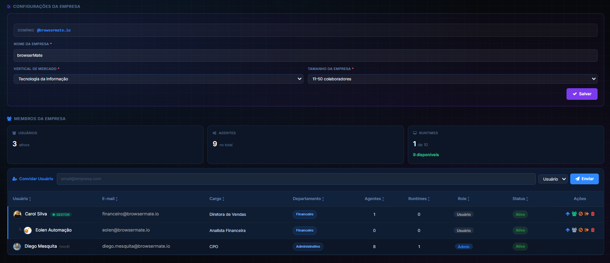The height and width of the screenshot is (263, 610).
Task: Sort the table by the Usuário column
Action: click(x=22, y=199)
